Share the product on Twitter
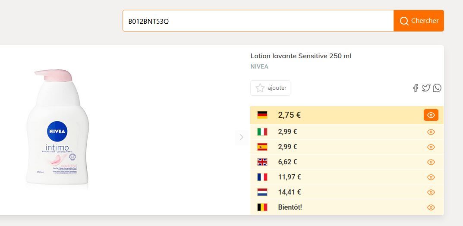Viewport: 463px width, 226px height. click(426, 88)
